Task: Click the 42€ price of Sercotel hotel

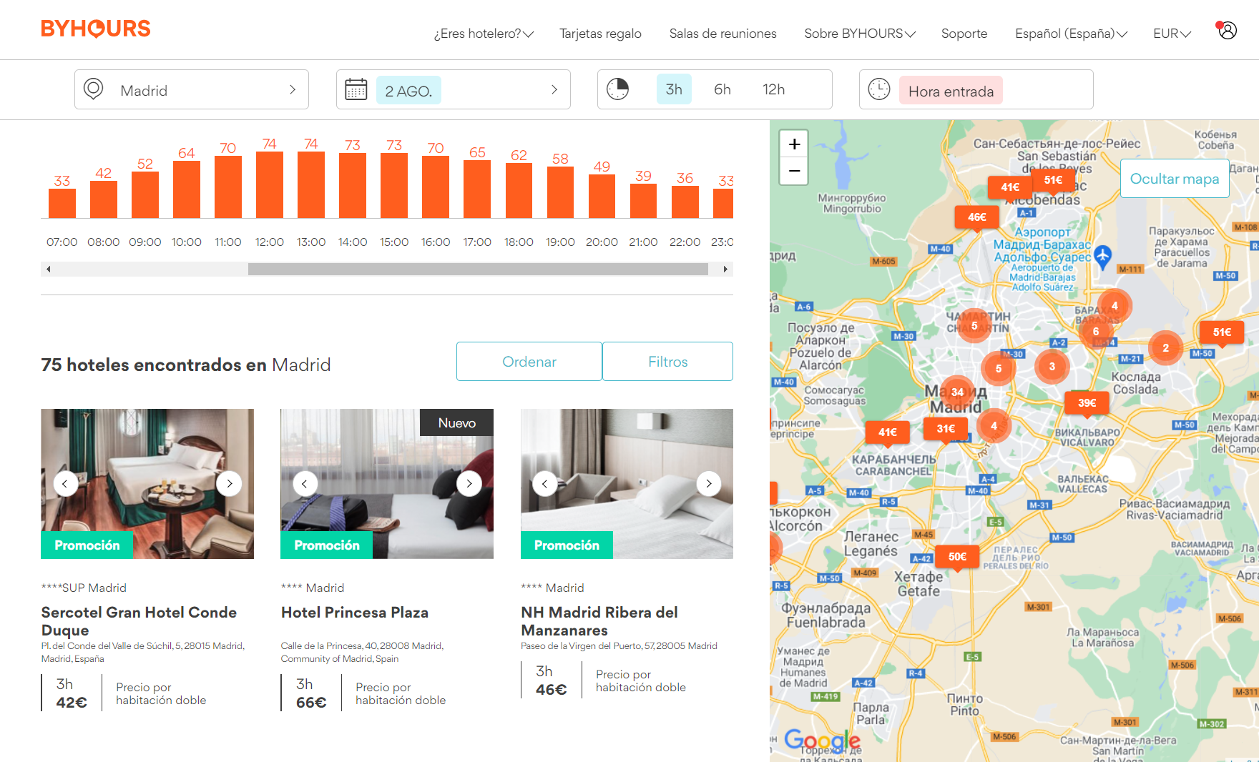Action: coord(72,703)
